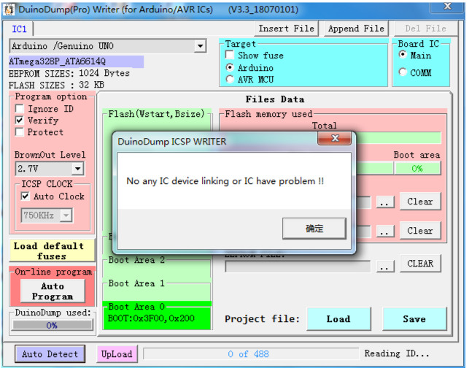Screen dimensions: 469x368
Task: Click the DuinoDump used 0% progress bar
Action: click(x=52, y=325)
